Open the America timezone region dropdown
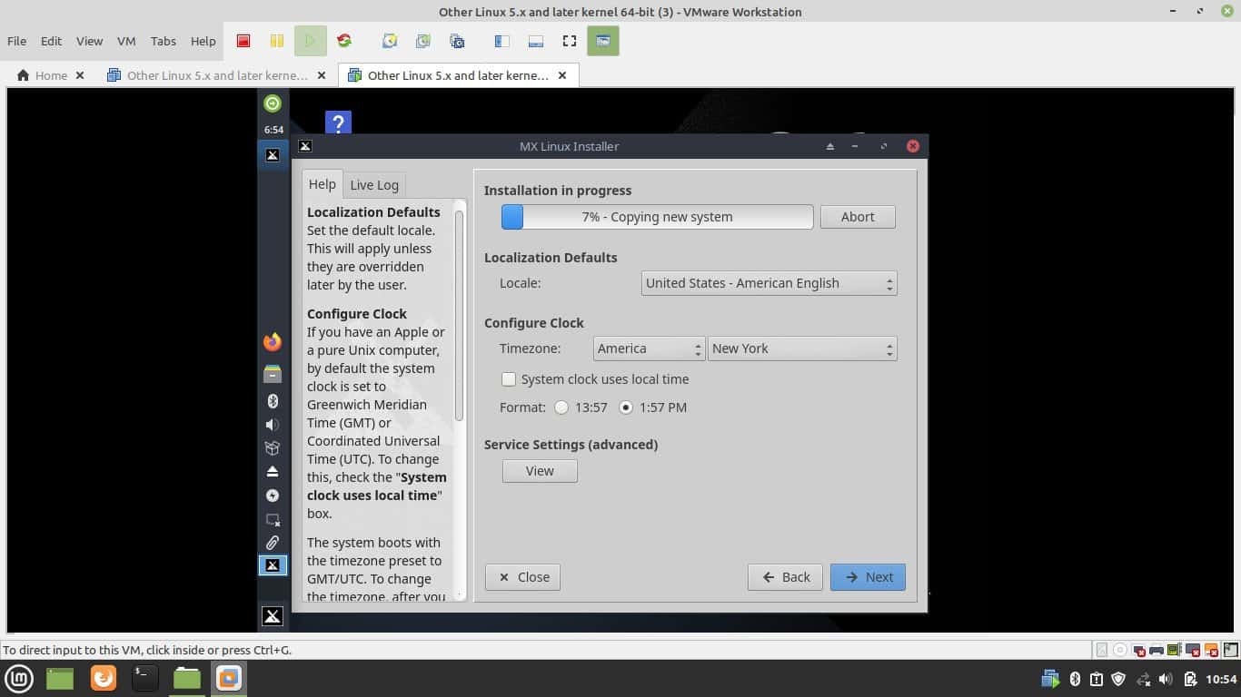Viewport: 1241px width, 697px height. tap(649, 348)
